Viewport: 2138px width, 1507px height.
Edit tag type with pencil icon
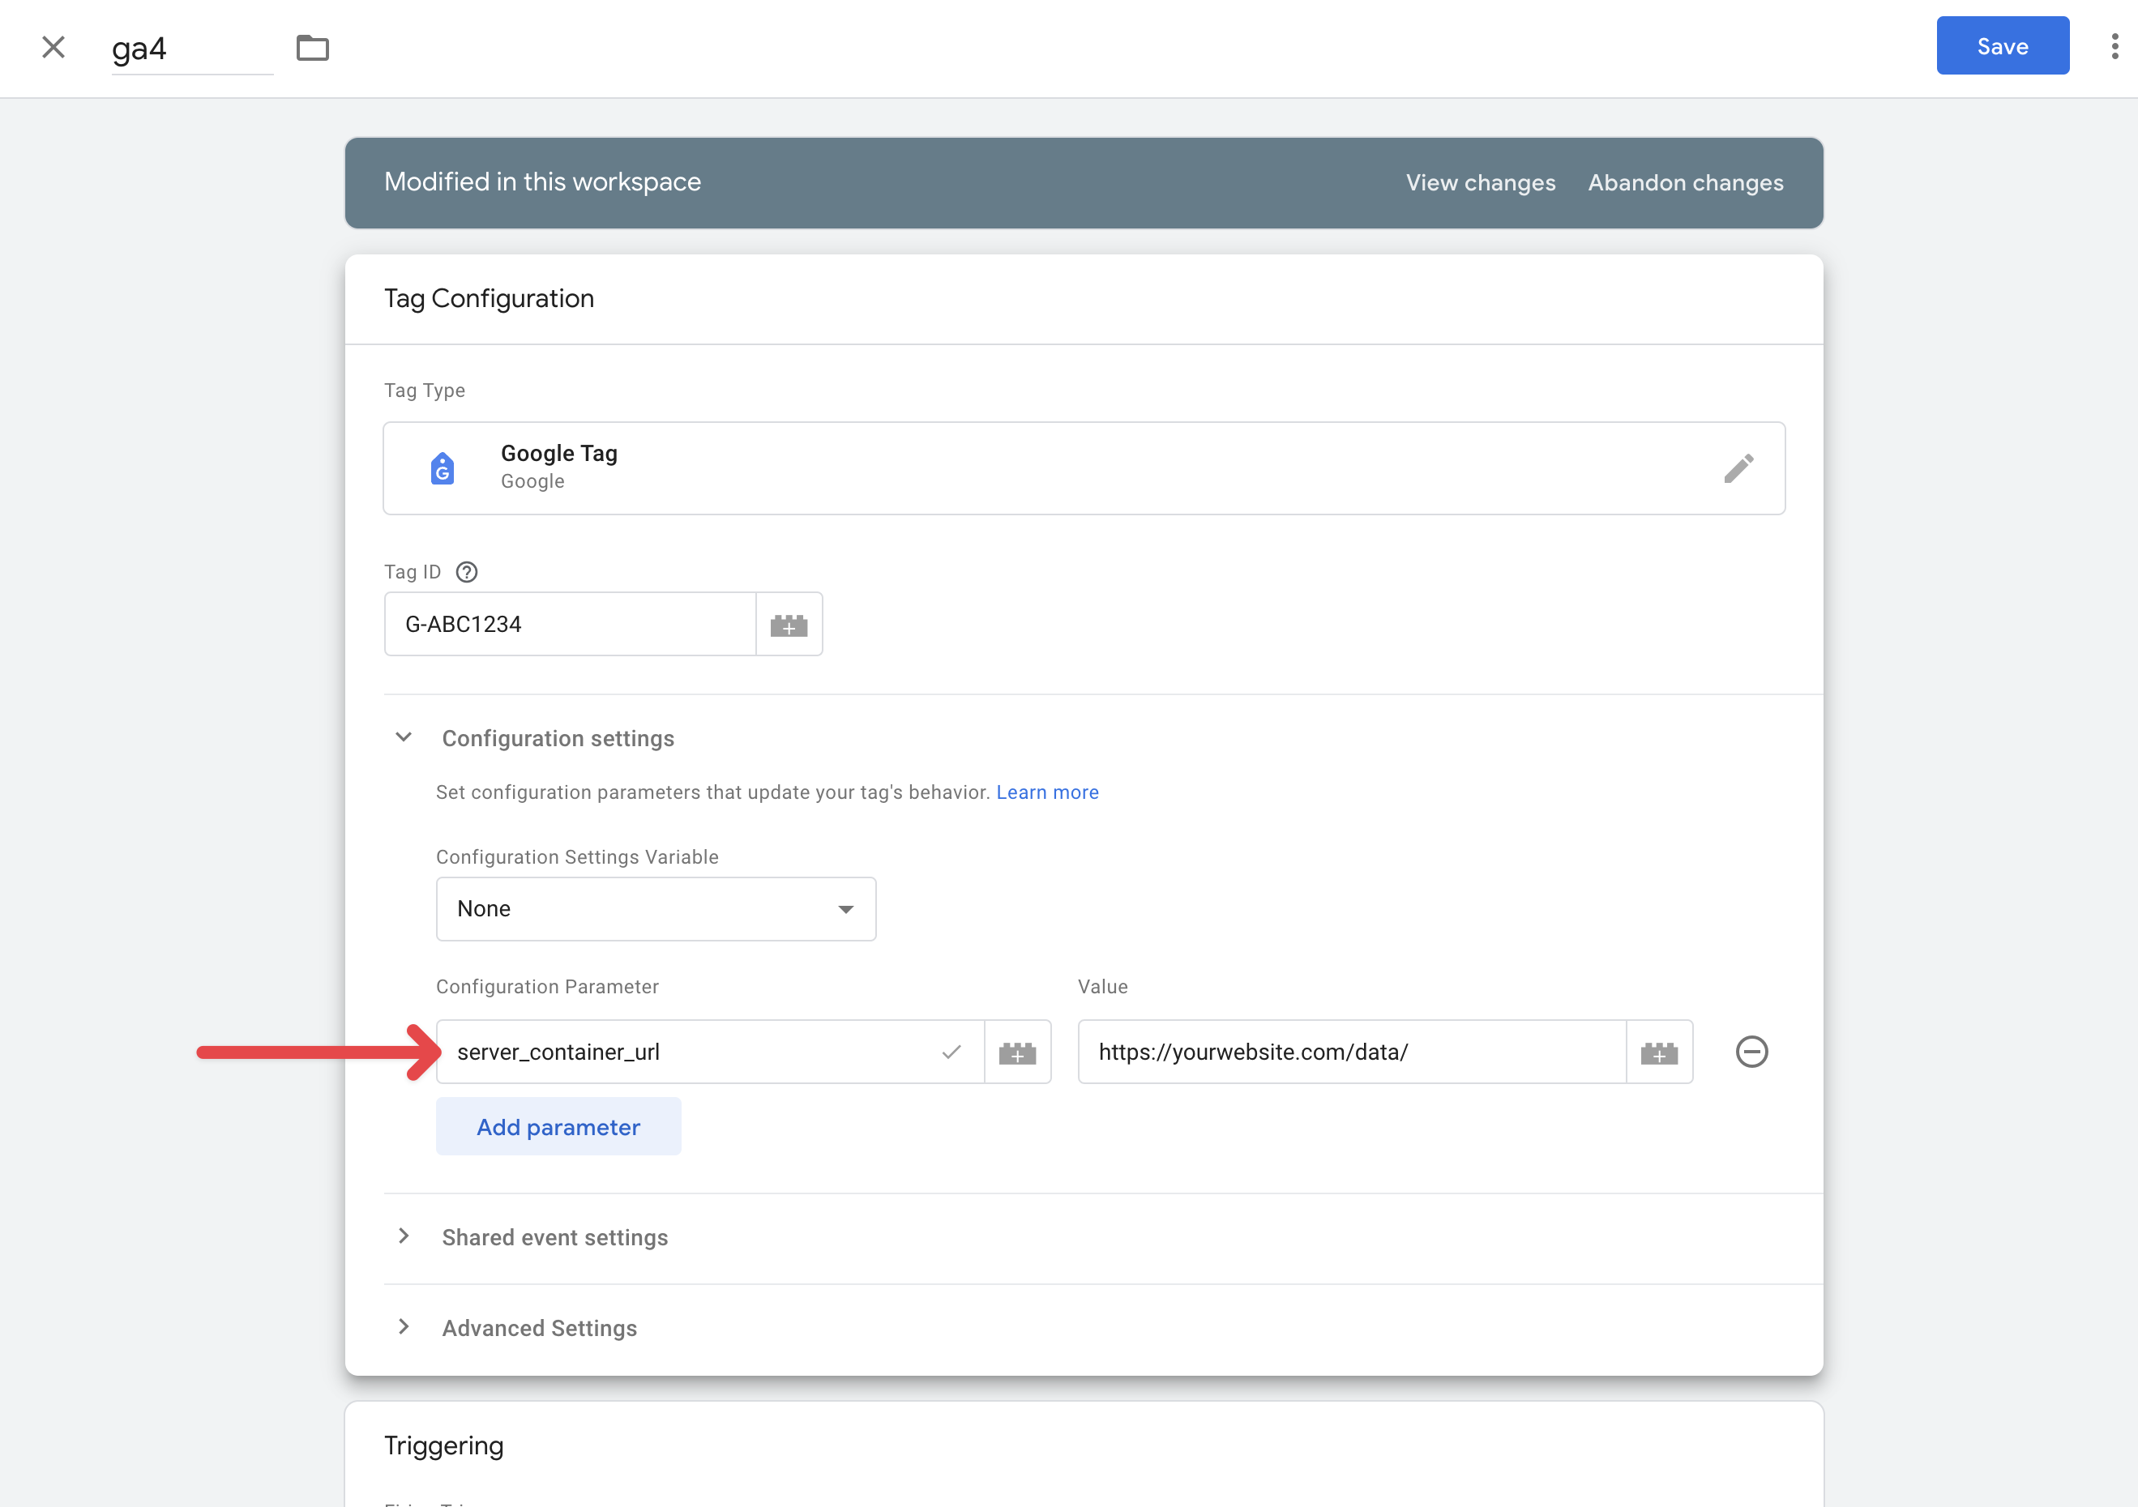point(1738,468)
